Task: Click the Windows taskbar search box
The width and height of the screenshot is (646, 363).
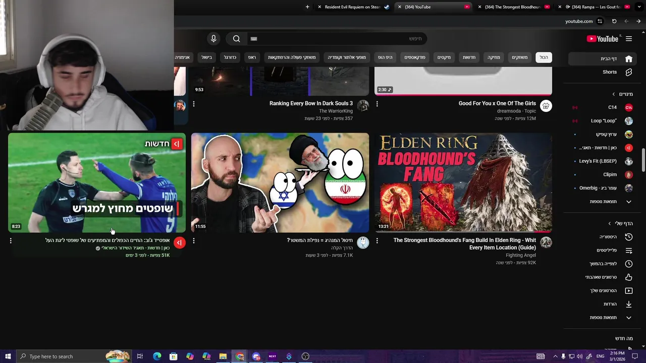Action: point(74,356)
